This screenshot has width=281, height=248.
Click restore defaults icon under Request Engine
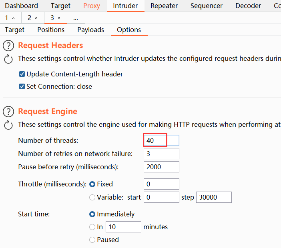click(x=9, y=125)
